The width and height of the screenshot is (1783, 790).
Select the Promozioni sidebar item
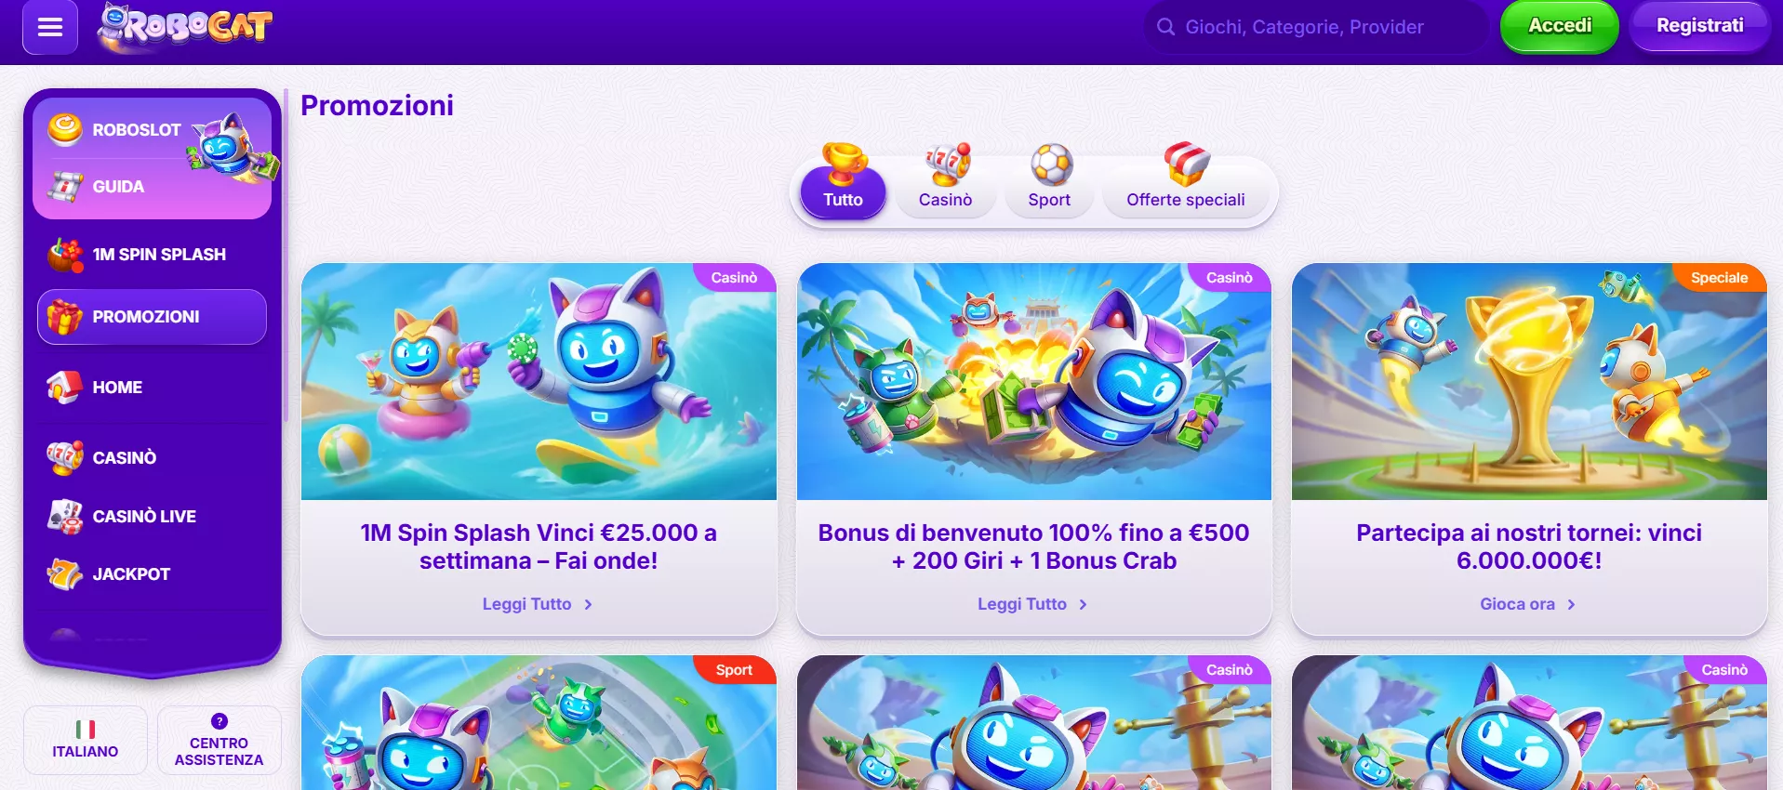152,317
